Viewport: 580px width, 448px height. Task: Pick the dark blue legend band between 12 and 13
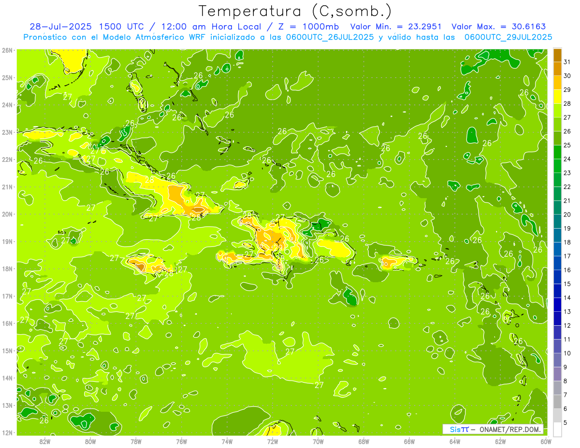click(558, 318)
